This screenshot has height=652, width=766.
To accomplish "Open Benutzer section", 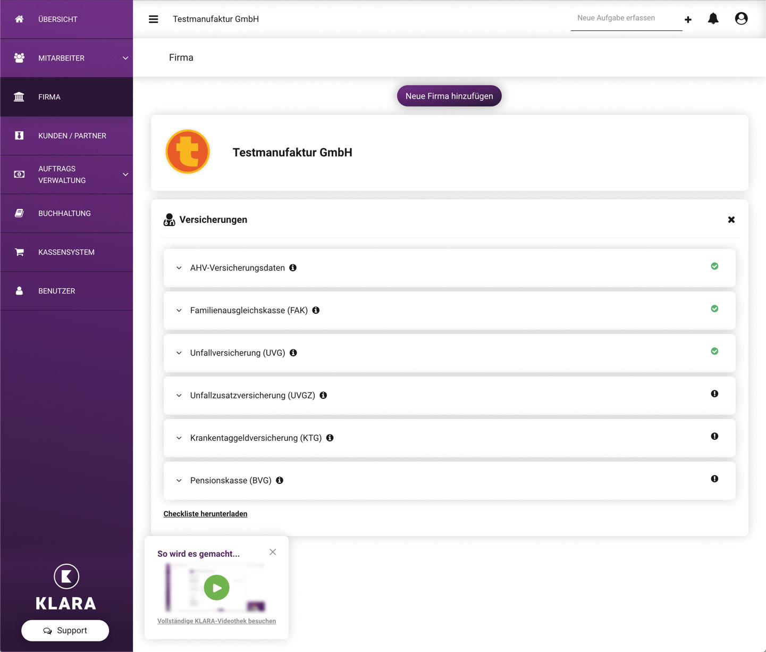I will [66, 291].
